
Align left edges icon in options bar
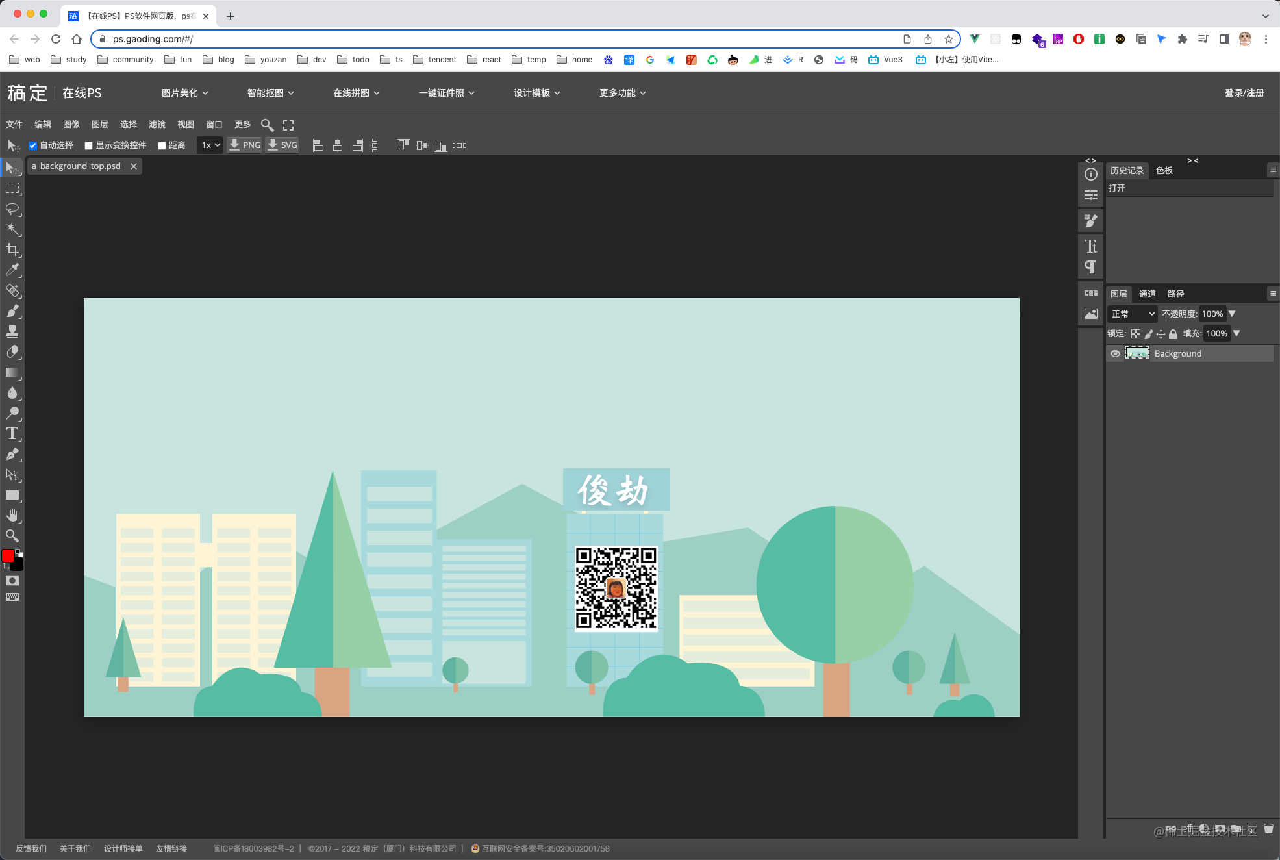click(318, 145)
